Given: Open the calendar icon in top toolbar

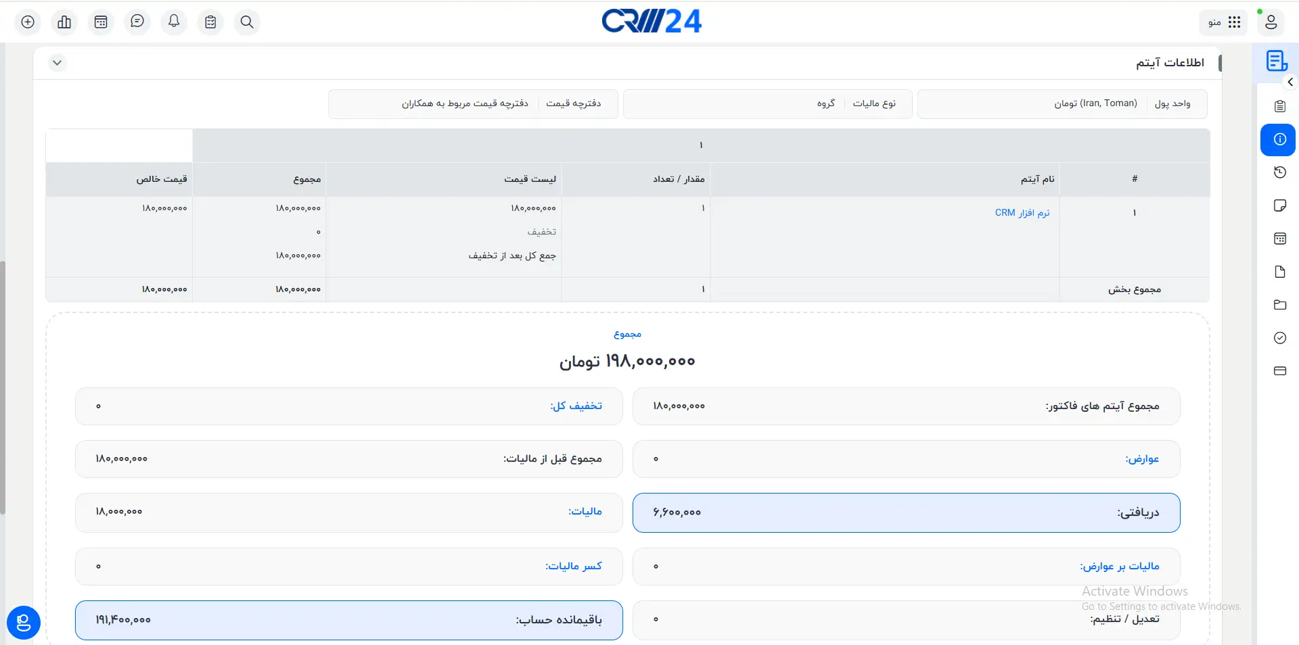Looking at the screenshot, I should coord(101,22).
